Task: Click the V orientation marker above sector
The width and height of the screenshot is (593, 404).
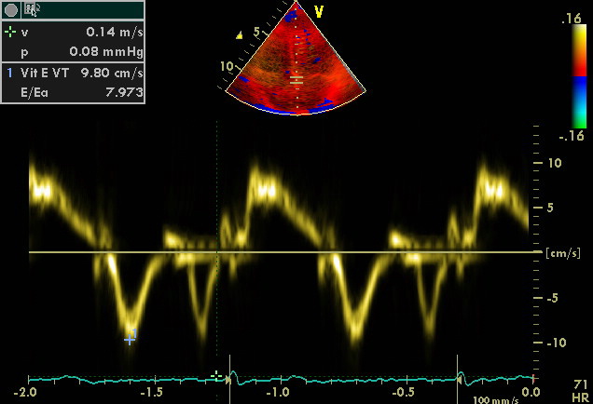Action: [x=319, y=12]
